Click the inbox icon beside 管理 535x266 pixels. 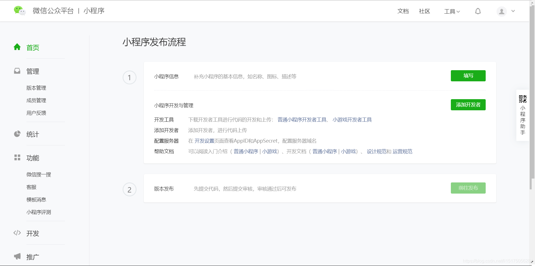pyautogui.click(x=17, y=71)
